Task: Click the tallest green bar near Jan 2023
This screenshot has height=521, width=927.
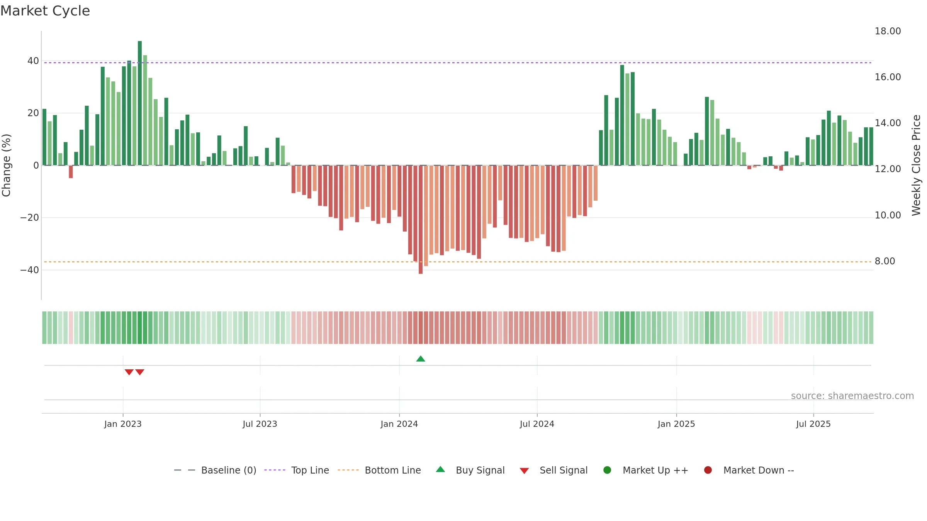Action: 140,103
